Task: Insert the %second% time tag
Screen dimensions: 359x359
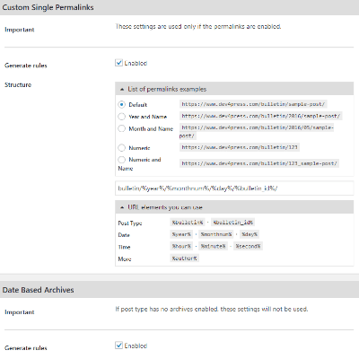Action: 248,246
